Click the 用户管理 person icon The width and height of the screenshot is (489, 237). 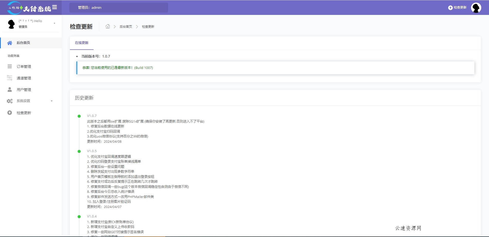tap(10, 89)
